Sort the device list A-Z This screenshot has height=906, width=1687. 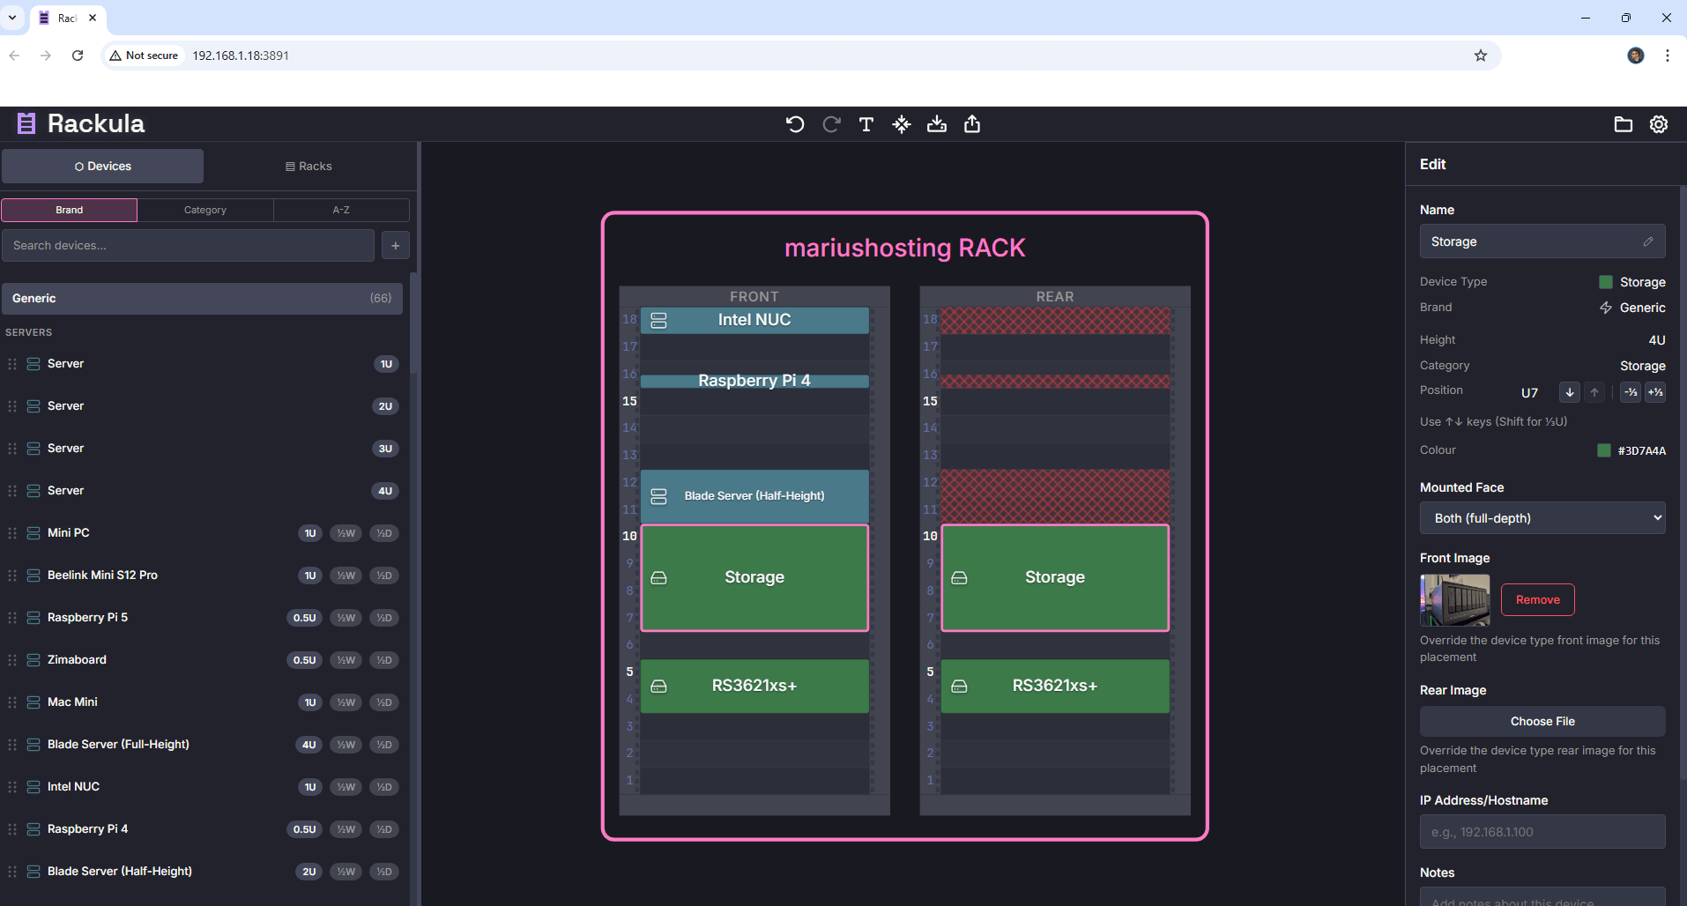pos(341,210)
